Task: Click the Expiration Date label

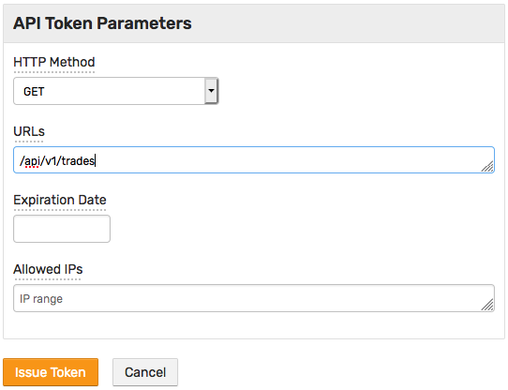Action: click(60, 200)
